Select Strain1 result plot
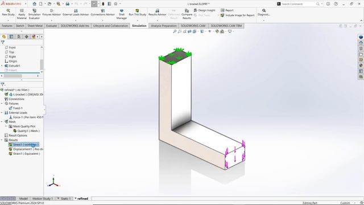 [x=24, y=154]
